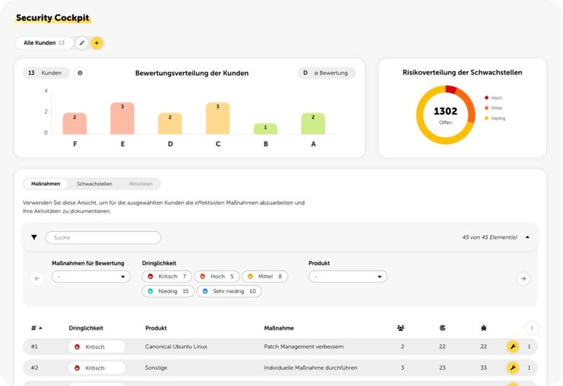Click the wrench icon in row #2

pos(513,368)
